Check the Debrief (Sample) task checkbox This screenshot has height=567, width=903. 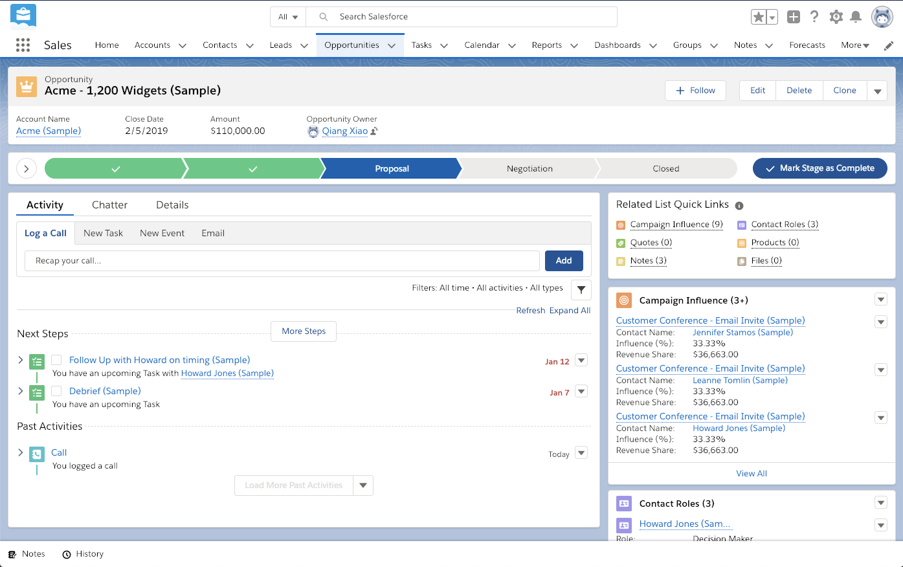pos(56,391)
